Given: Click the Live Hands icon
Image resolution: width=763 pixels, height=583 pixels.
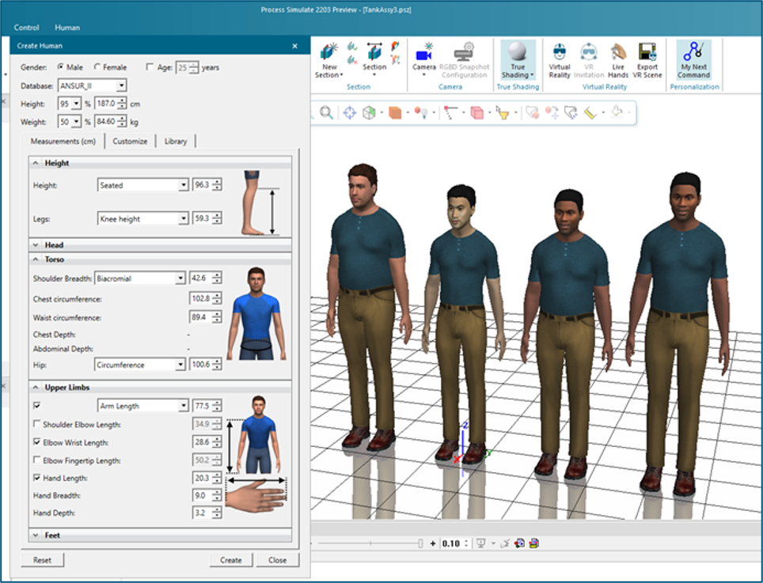Looking at the screenshot, I should (x=618, y=53).
